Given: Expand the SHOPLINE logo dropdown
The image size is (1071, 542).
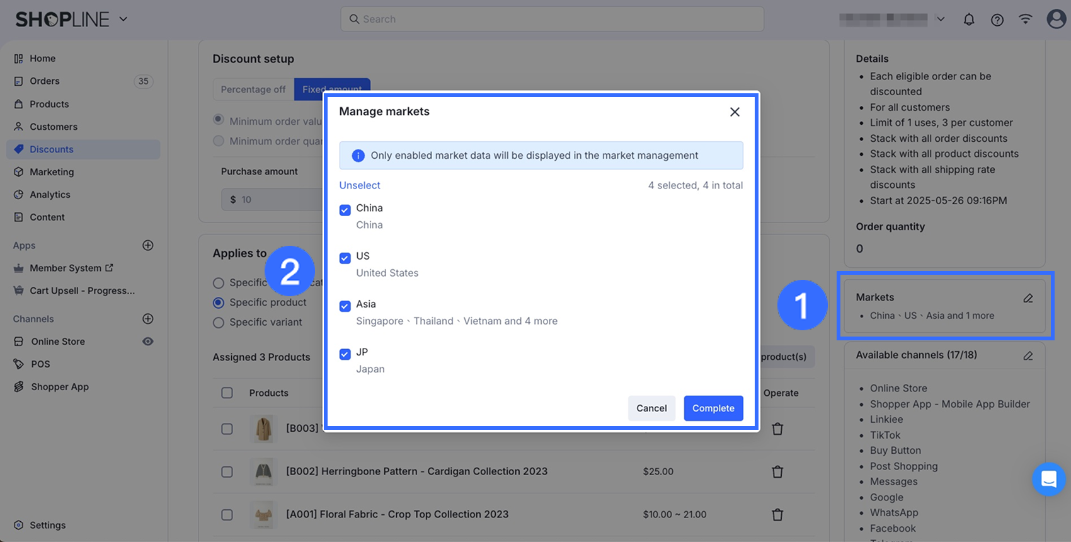Looking at the screenshot, I should 123,20.
